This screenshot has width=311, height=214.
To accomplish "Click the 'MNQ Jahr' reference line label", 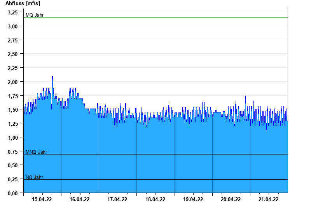I will coord(36,152).
